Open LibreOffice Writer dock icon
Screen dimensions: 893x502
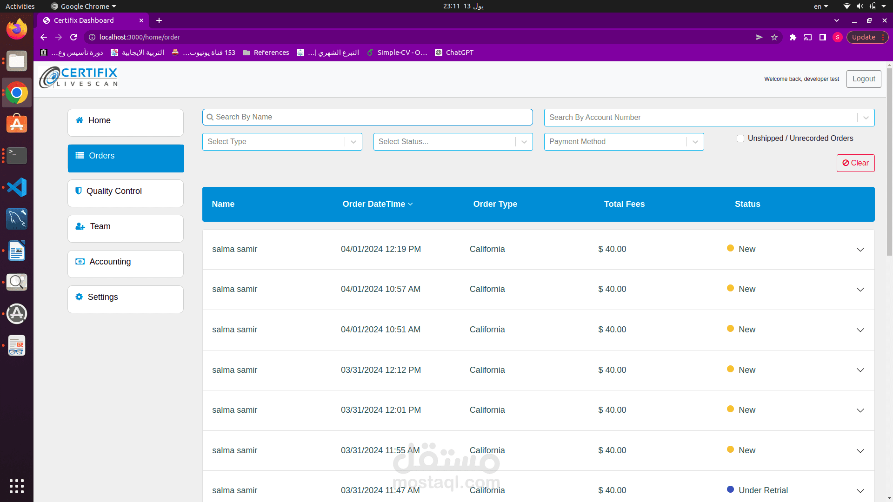[17, 251]
